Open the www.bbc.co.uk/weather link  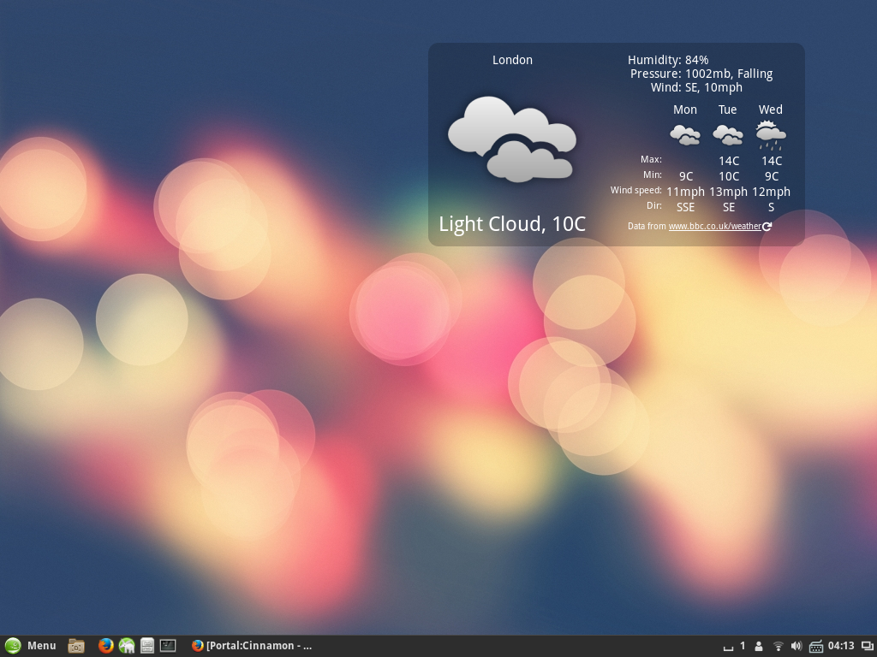(x=714, y=226)
